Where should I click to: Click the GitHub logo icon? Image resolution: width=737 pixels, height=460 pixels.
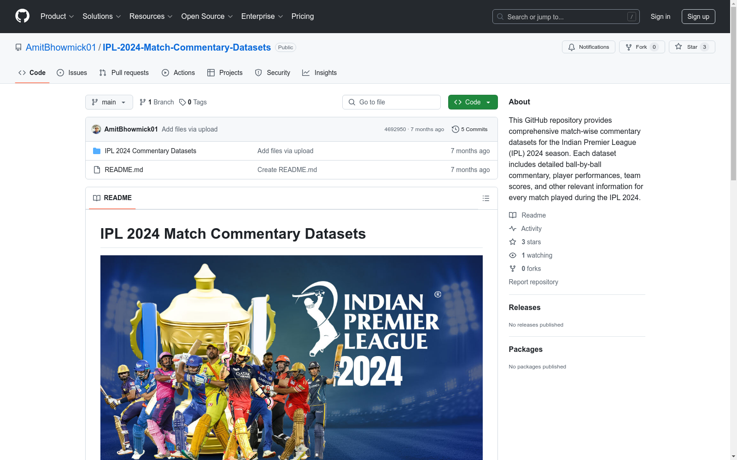[x=22, y=16]
